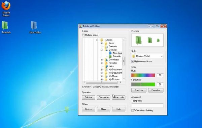Click into the Tooltip text field

(147, 105)
